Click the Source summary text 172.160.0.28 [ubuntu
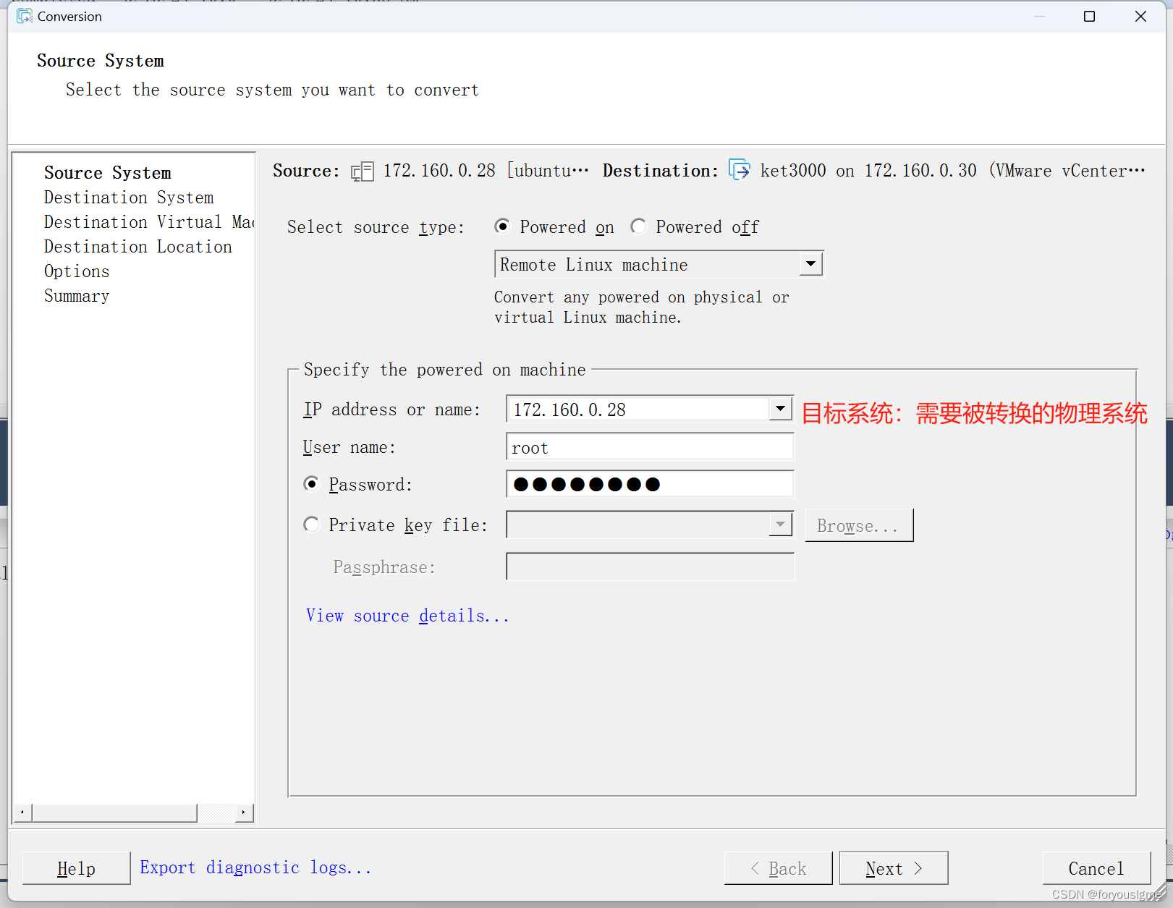1173x908 pixels. click(x=486, y=171)
